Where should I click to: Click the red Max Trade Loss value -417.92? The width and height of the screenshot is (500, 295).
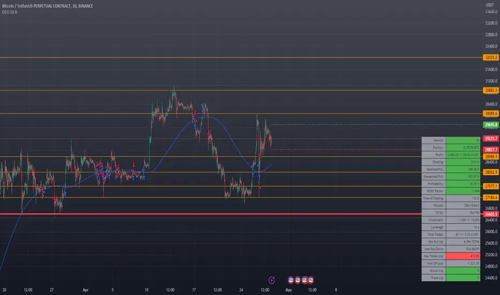463,256
